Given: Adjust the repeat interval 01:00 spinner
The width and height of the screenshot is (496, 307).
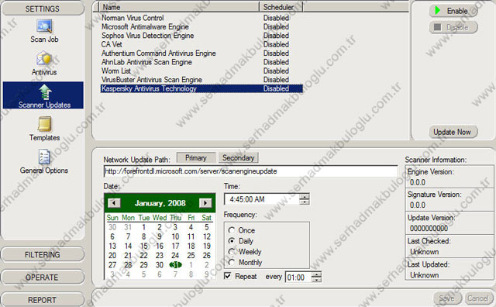Looking at the screenshot, I should [x=316, y=277].
